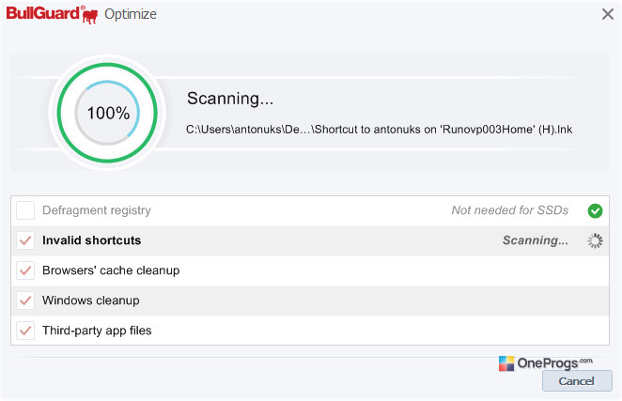Select the Browsers' cache cleanup label

111,270
